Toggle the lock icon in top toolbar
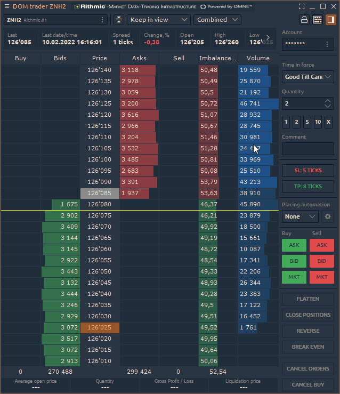Screen dimensions: 340x394 tap(304, 20)
